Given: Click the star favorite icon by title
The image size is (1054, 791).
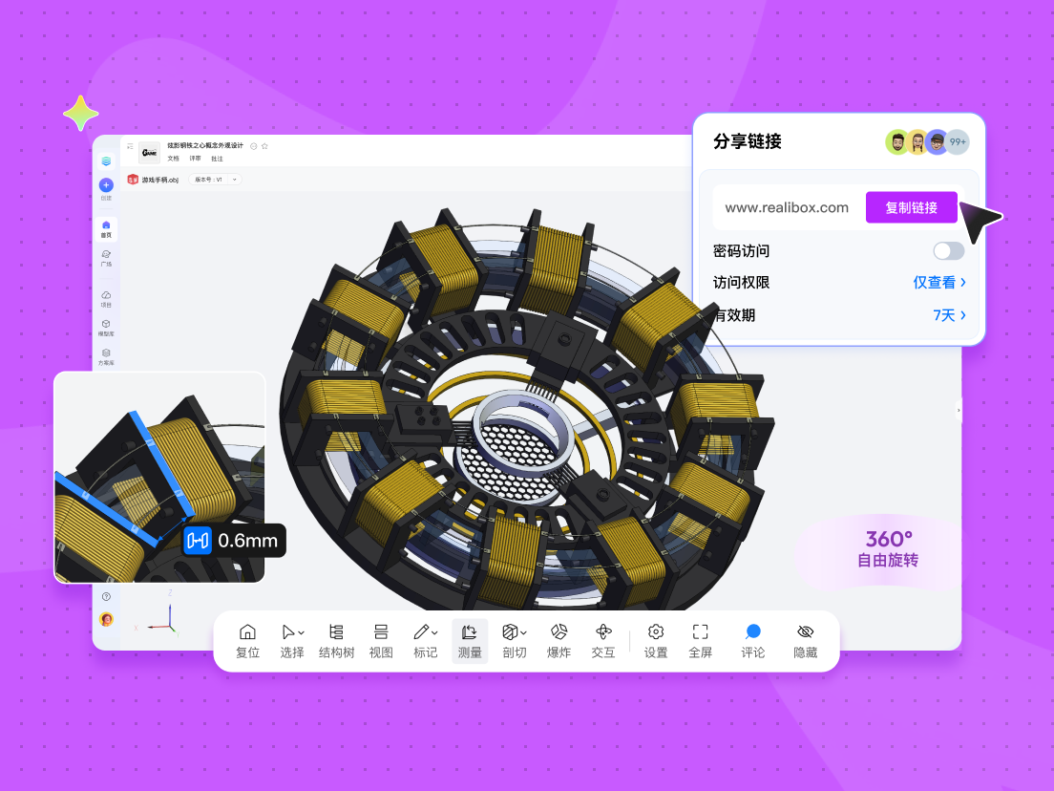Looking at the screenshot, I should [264, 146].
